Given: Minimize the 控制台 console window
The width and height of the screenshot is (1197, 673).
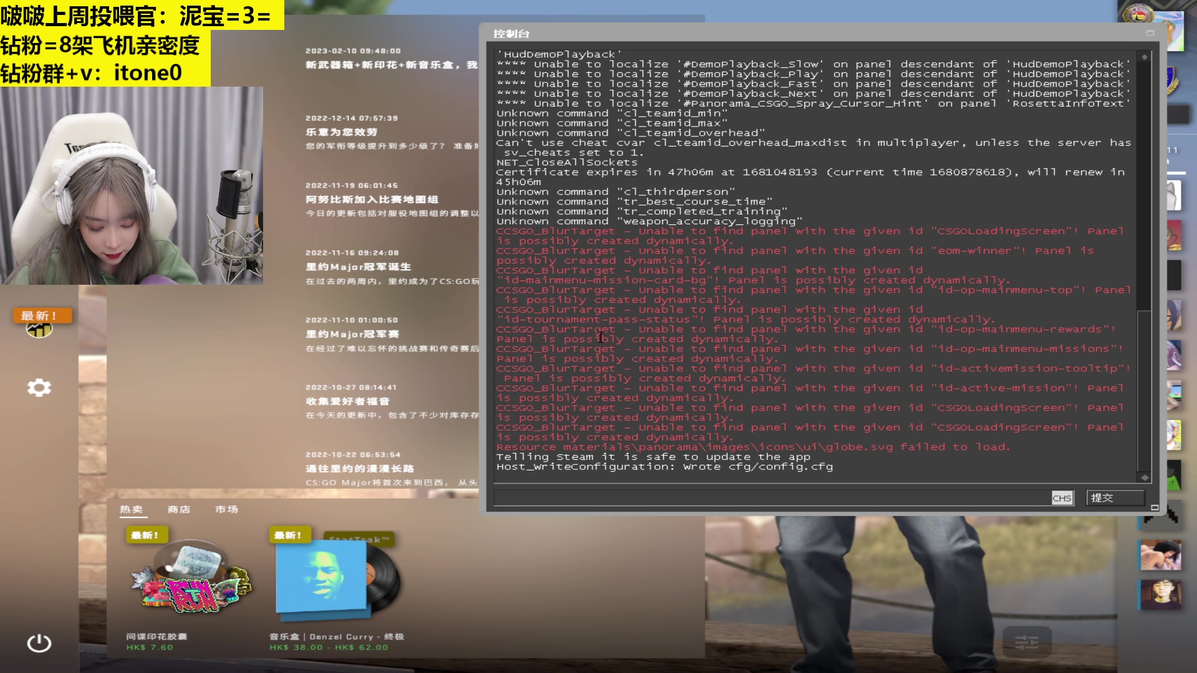Looking at the screenshot, I should (1150, 33).
